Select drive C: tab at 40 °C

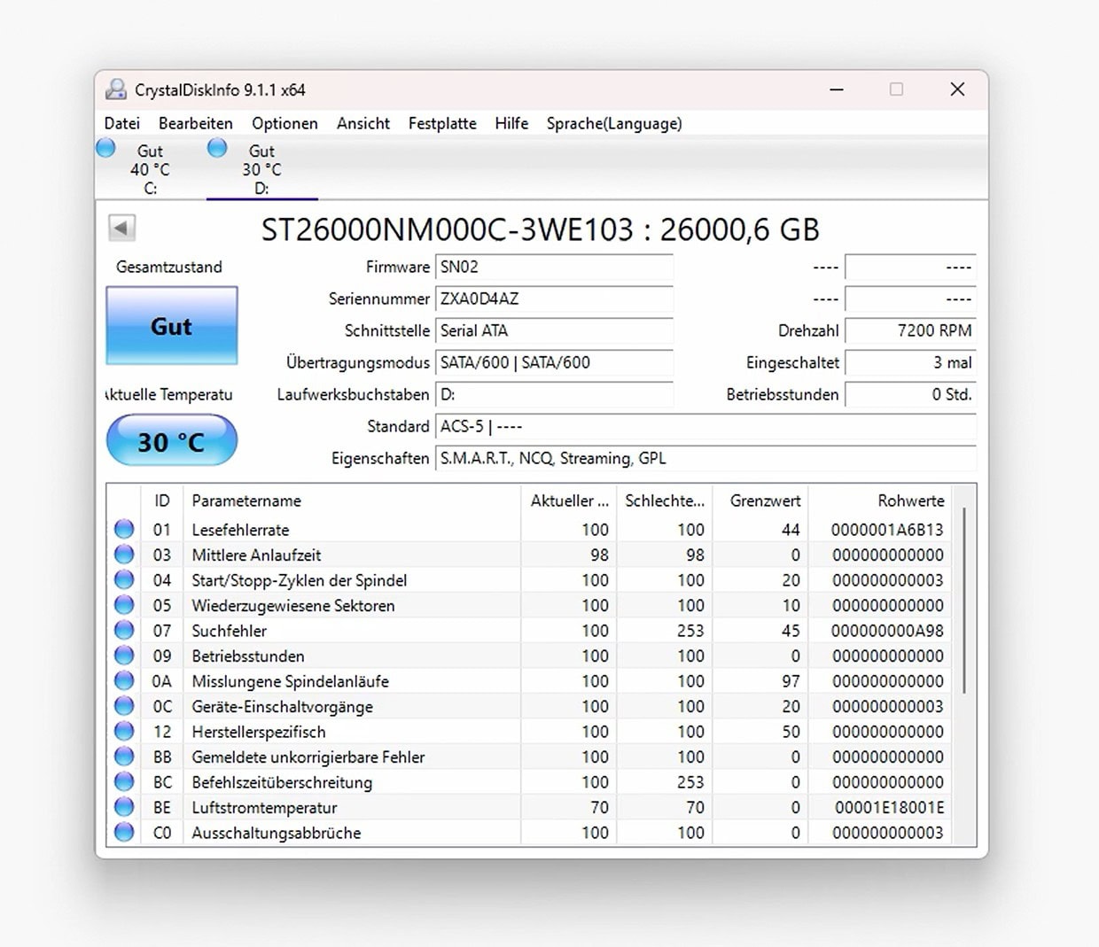[x=150, y=169]
